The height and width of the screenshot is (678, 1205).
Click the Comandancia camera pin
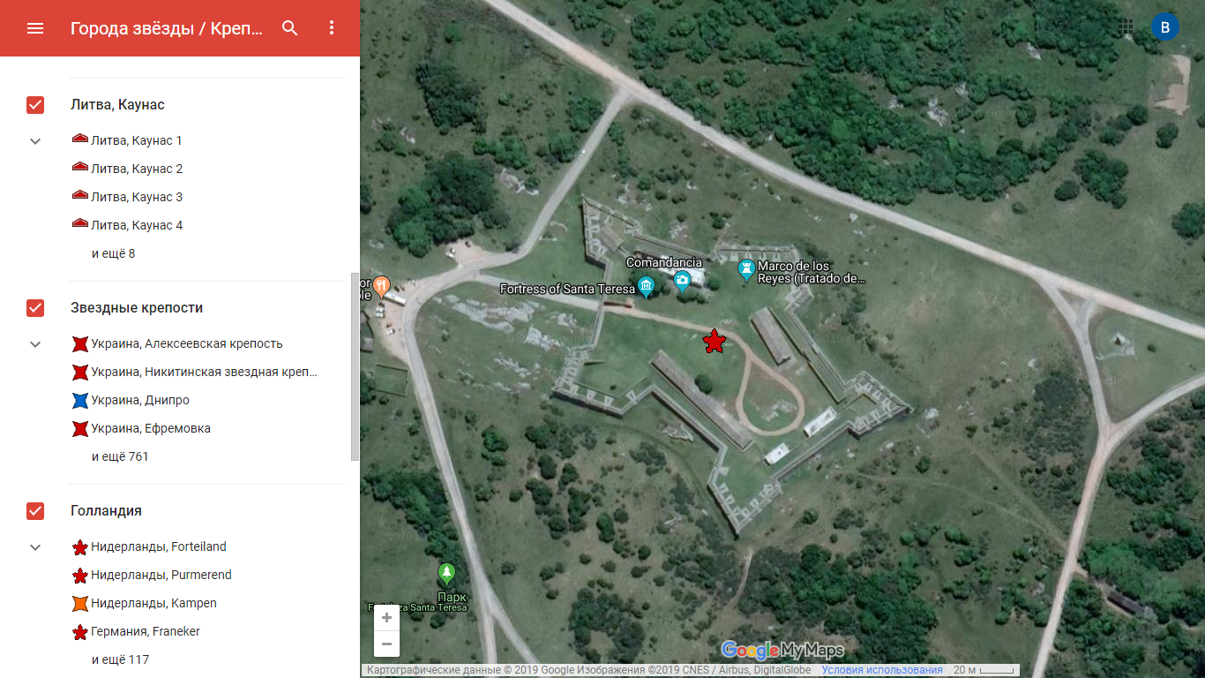click(x=682, y=282)
